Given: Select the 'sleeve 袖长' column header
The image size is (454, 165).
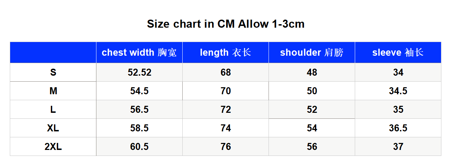Looking at the screenshot, I should click(398, 53).
